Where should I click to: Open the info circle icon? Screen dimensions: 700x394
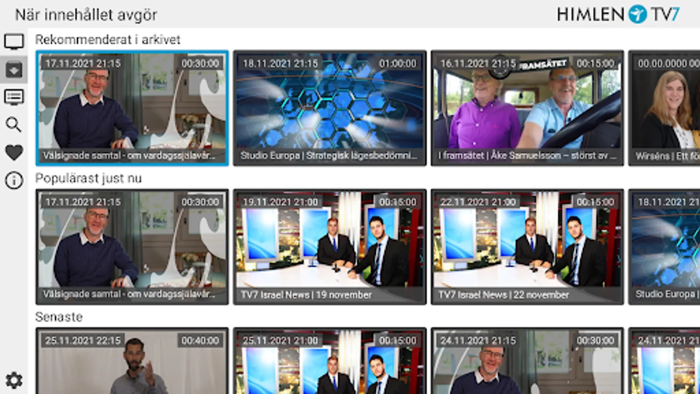[x=14, y=180]
